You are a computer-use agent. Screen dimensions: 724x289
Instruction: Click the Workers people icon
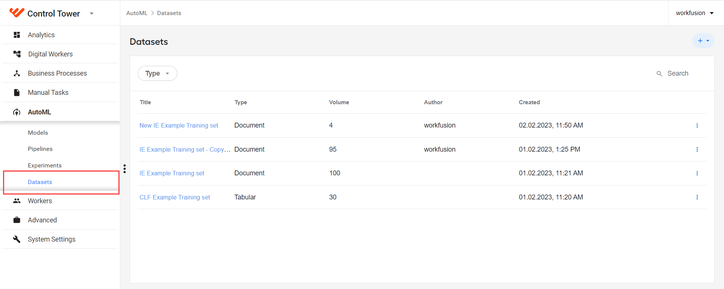click(x=17, y=201)
